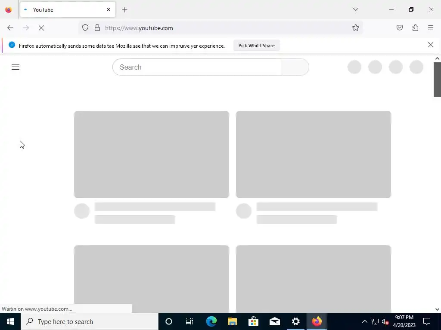Expand the list all tabs chevron
The height and width of the screenshot is (330, 441).
click(x=355, y=9)
